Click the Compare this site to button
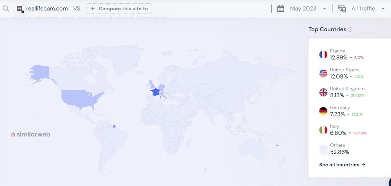 (x=119, y=9)
